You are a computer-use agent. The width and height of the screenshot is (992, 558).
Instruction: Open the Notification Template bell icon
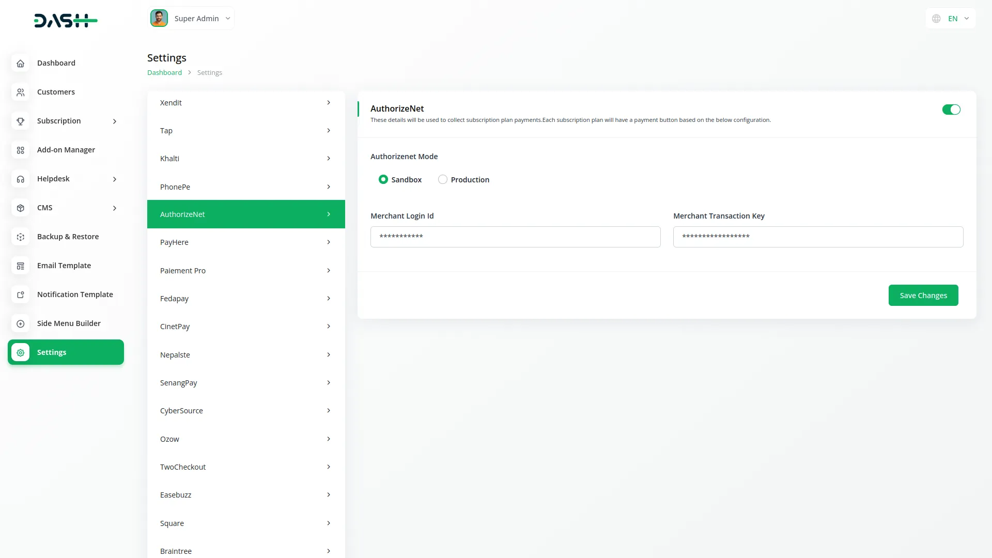coord(20,295)
